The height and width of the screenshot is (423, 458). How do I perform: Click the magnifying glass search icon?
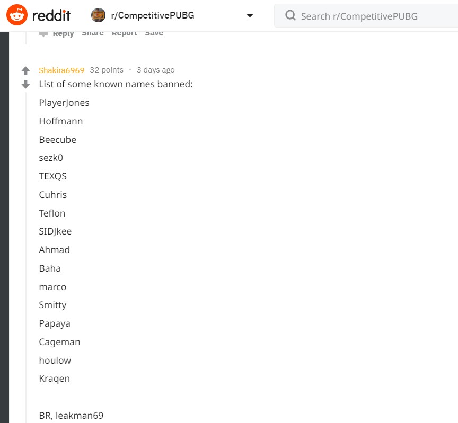(x=290, y=15)
